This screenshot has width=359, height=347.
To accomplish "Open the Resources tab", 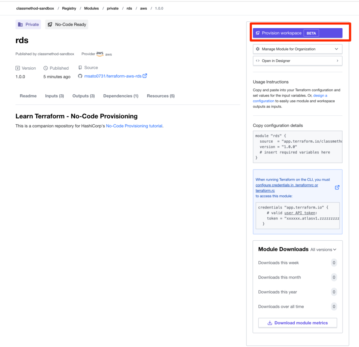I will (160, 96).
